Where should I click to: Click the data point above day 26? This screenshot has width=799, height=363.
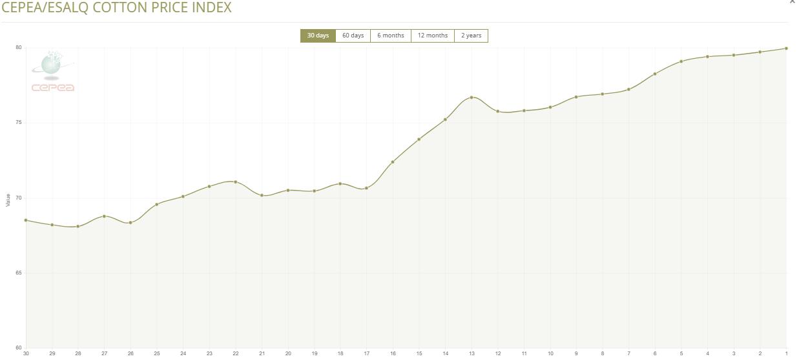pyautogui.click(x=130, y=223)
